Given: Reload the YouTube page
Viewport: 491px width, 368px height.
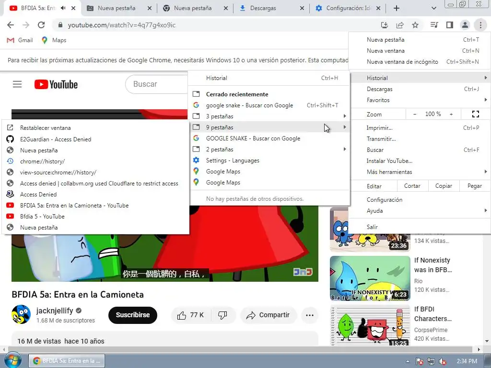Looking at the screenshot, I should coord(41,25).
